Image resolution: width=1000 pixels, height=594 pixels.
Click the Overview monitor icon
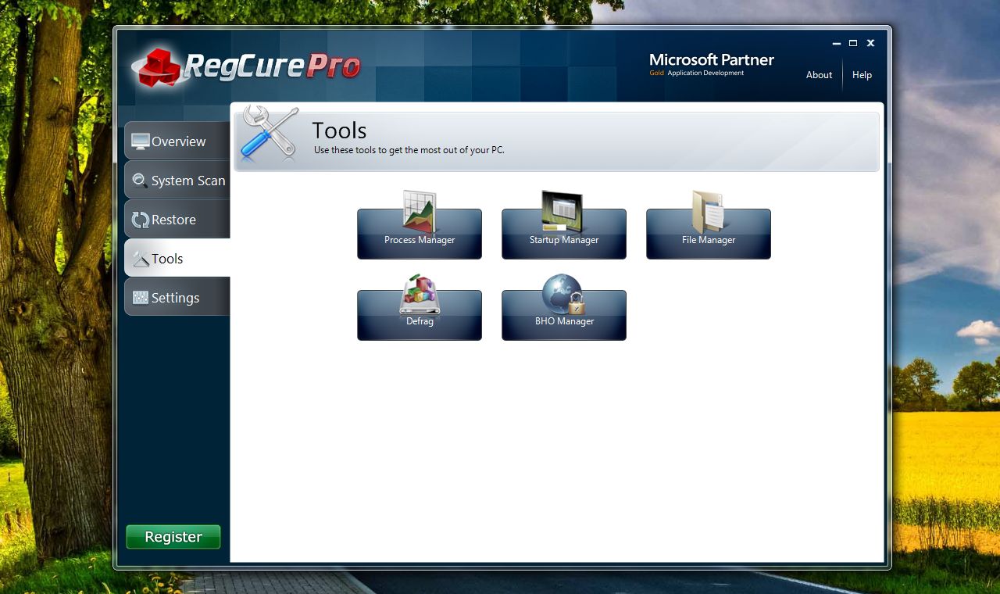[x=141, y=141]
